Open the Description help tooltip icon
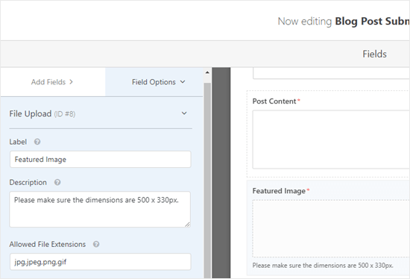This screenshot has height=279, width=410. (x=57, y=182)
